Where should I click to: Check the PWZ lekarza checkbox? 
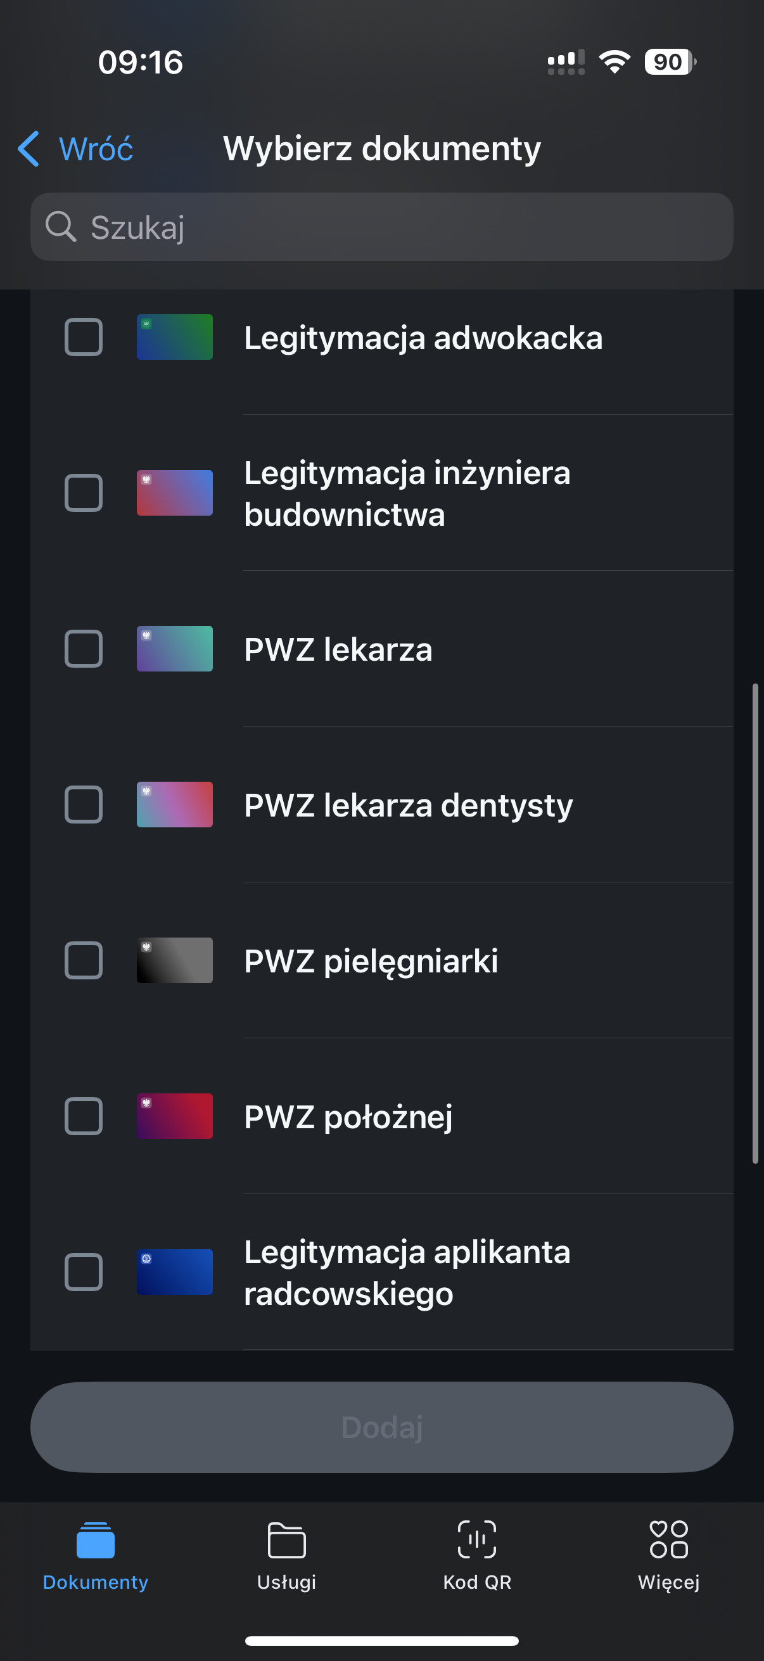pyautogui.click(x=84, y=649)
